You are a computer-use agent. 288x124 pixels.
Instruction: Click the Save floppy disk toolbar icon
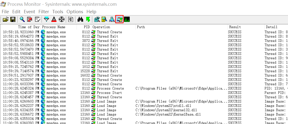13,19
